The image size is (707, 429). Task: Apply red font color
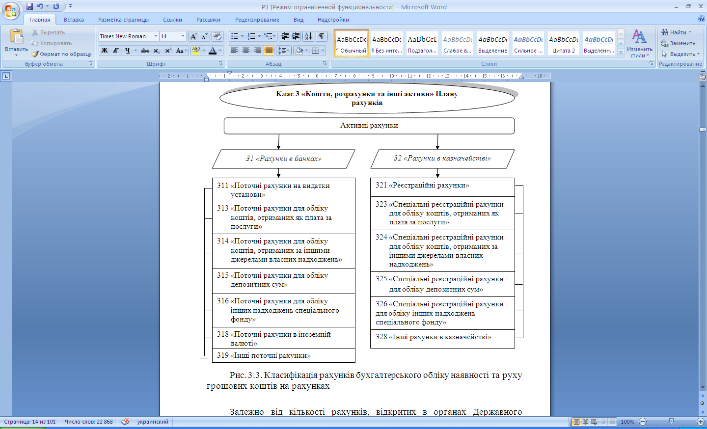[213, 51]
